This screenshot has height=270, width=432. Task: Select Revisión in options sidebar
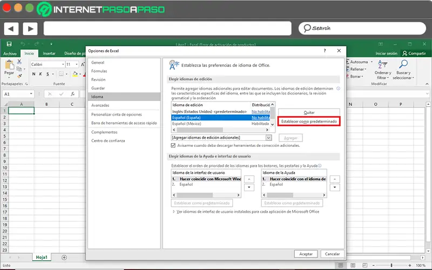tap(124, 79)
